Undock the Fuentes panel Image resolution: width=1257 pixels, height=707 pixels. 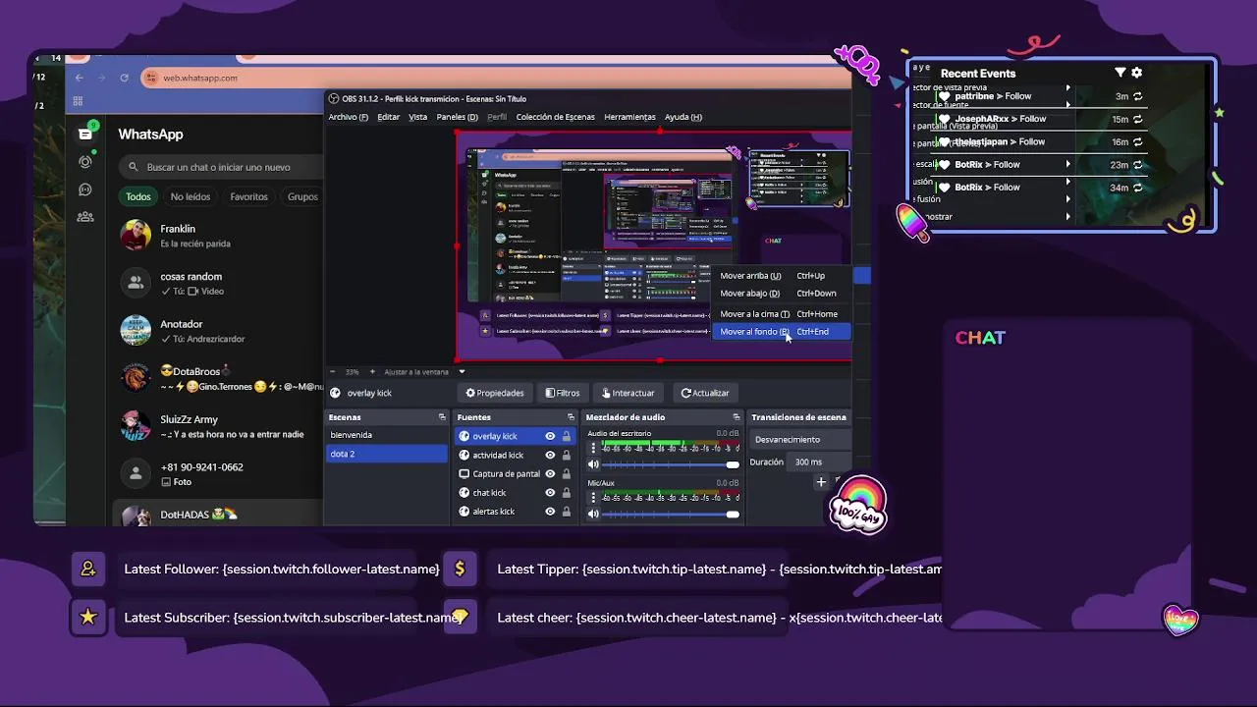pos(571,417)
